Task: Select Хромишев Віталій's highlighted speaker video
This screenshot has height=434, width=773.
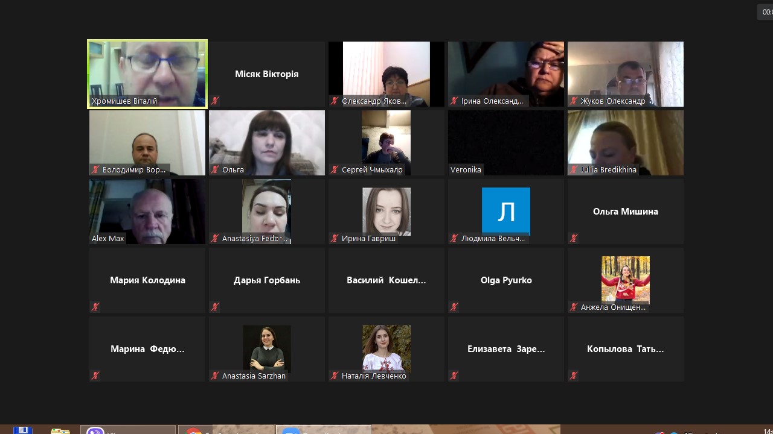Action: tap(147, 72)
